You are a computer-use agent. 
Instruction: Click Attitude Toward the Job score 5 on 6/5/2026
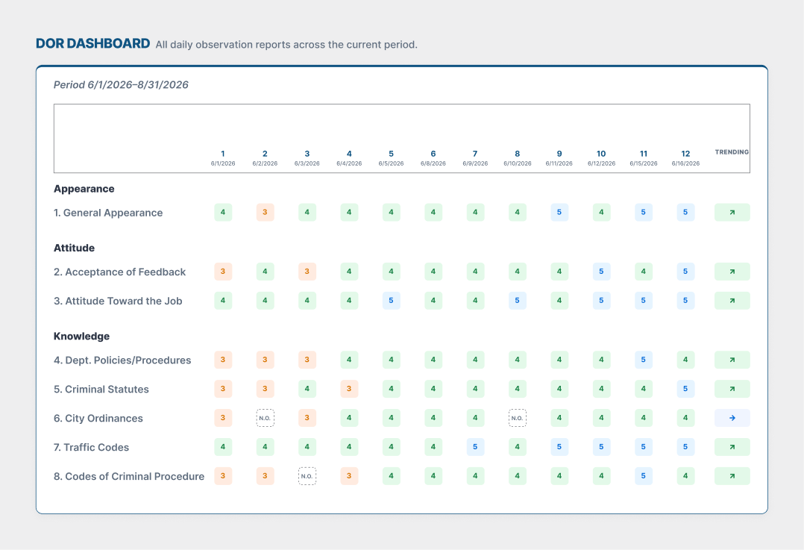pyautogui.click(x=392, y=301)
